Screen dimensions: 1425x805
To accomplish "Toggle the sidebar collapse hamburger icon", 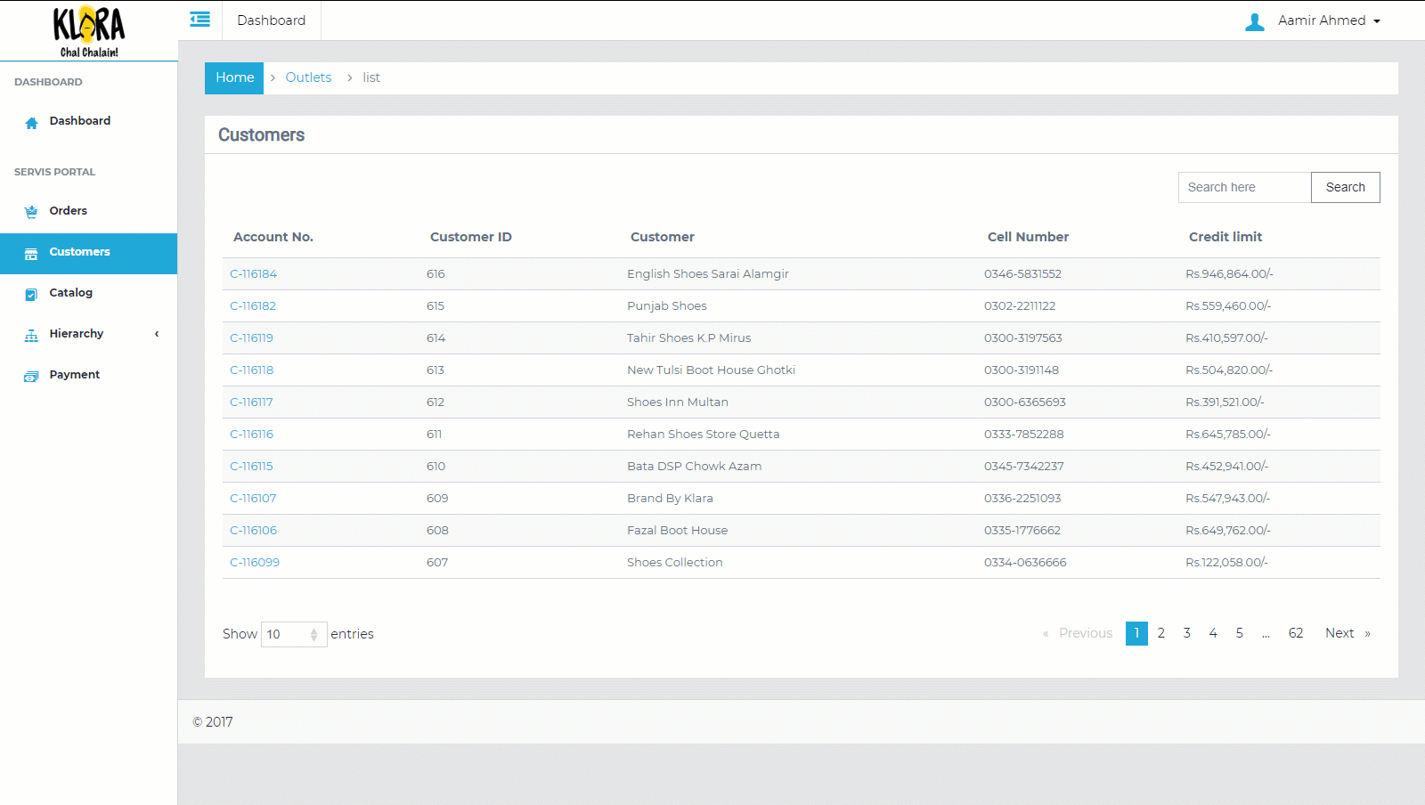I will [x=200, y=20].
